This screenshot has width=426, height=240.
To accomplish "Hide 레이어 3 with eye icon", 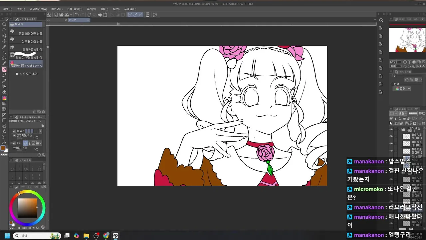I will pyautogui.click(x=391, y=144).
